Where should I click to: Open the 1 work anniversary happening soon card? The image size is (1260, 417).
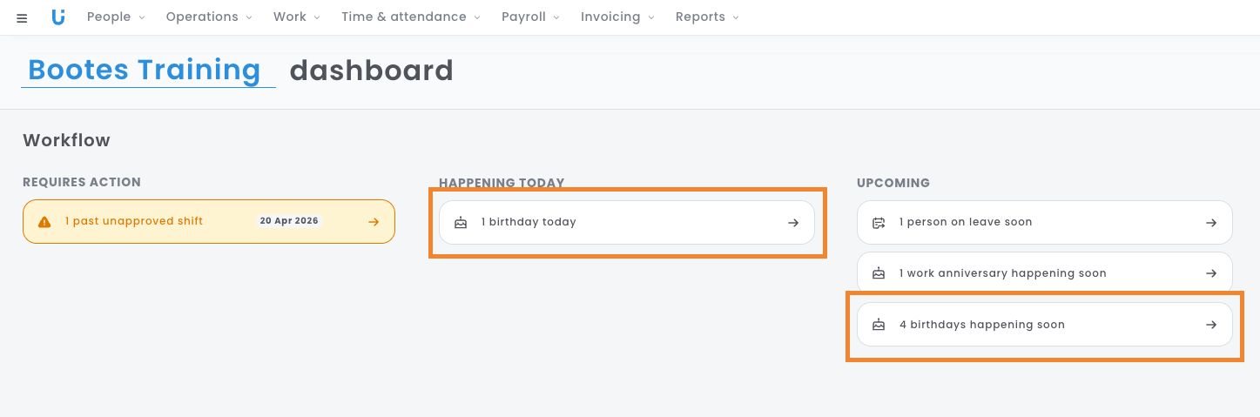(1001, 273)
